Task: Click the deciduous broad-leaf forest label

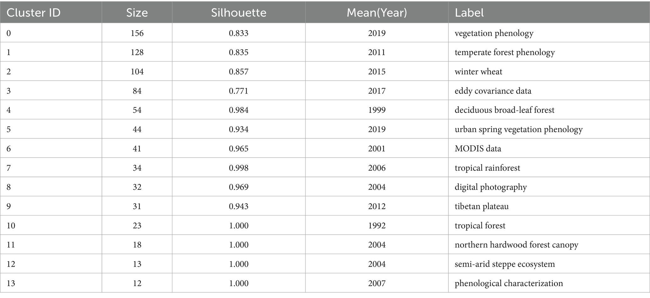Action: click(x=504, y=110)
